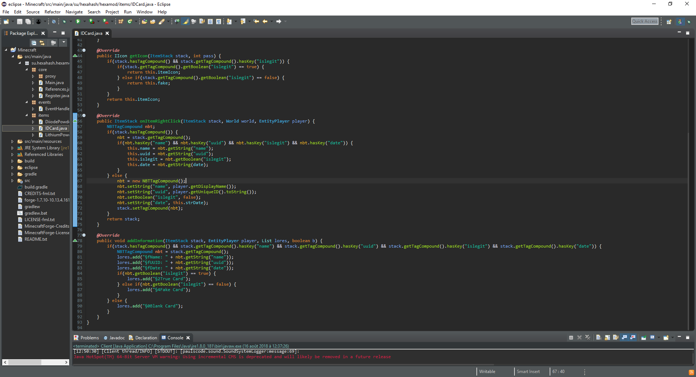Toggle Link with Editor in Package Explorer
The width and height of the screenshot is (696, 377).
click(x=42, y=43)
